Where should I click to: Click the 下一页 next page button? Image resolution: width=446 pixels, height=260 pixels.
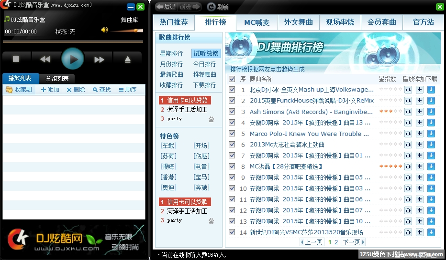pyautogui.click(x=353, y=242)
